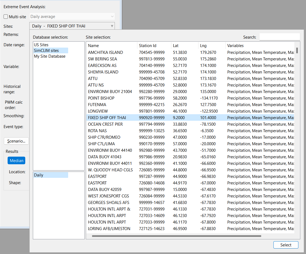The height and width of the screenshot is (254, 306).
Task: Select EASTPORT station 997287-99999
Action: point(190,176)
